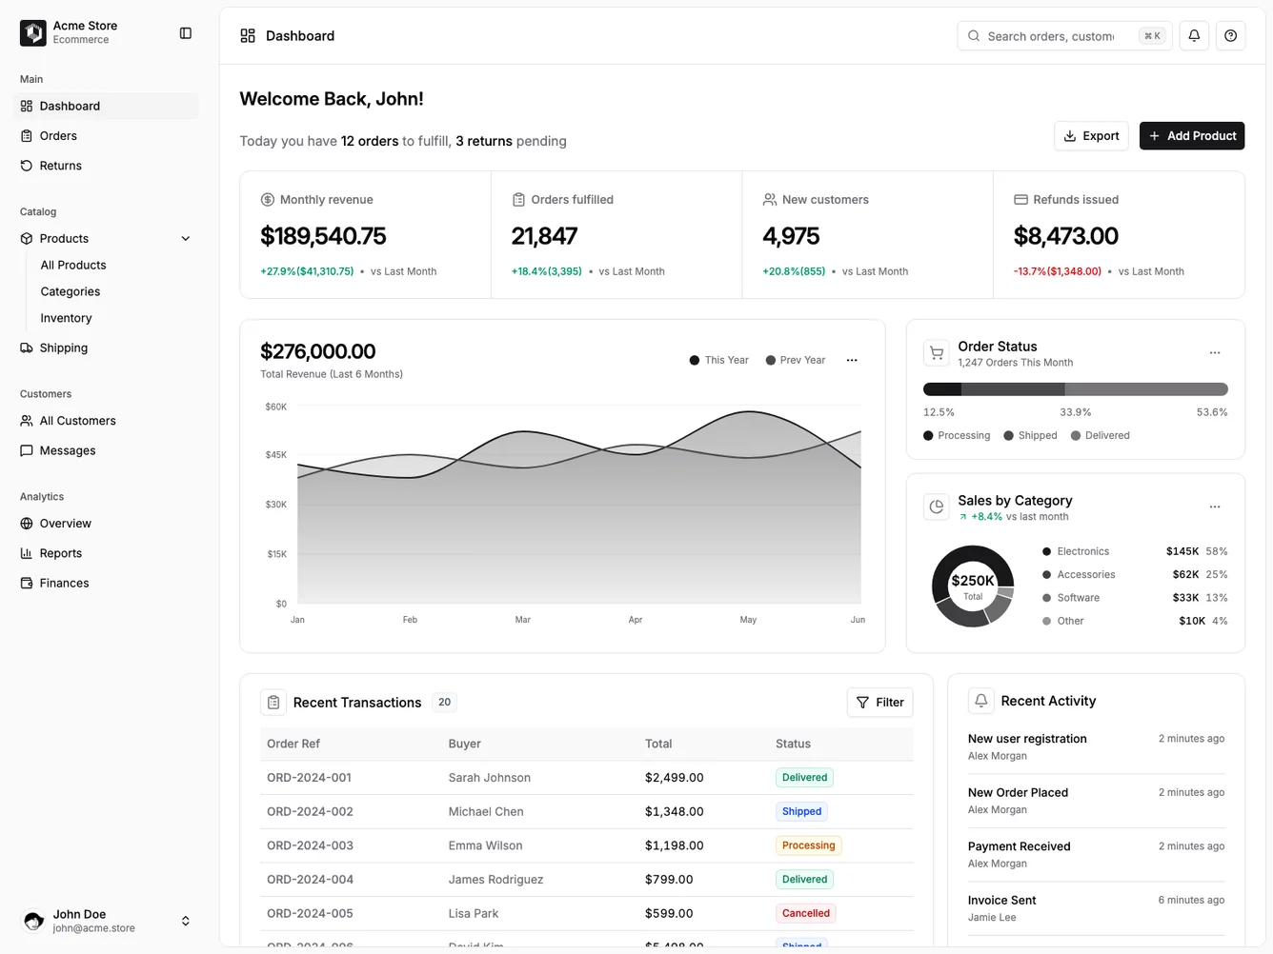The image size is (1273, 954).
Task: Open the notifications bell icon
Action: [1193, 35]
